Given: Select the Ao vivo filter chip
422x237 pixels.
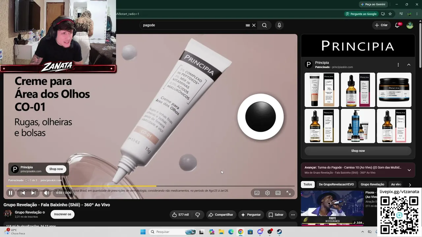Looking at the screenshot, I should (x=396, y=184).
